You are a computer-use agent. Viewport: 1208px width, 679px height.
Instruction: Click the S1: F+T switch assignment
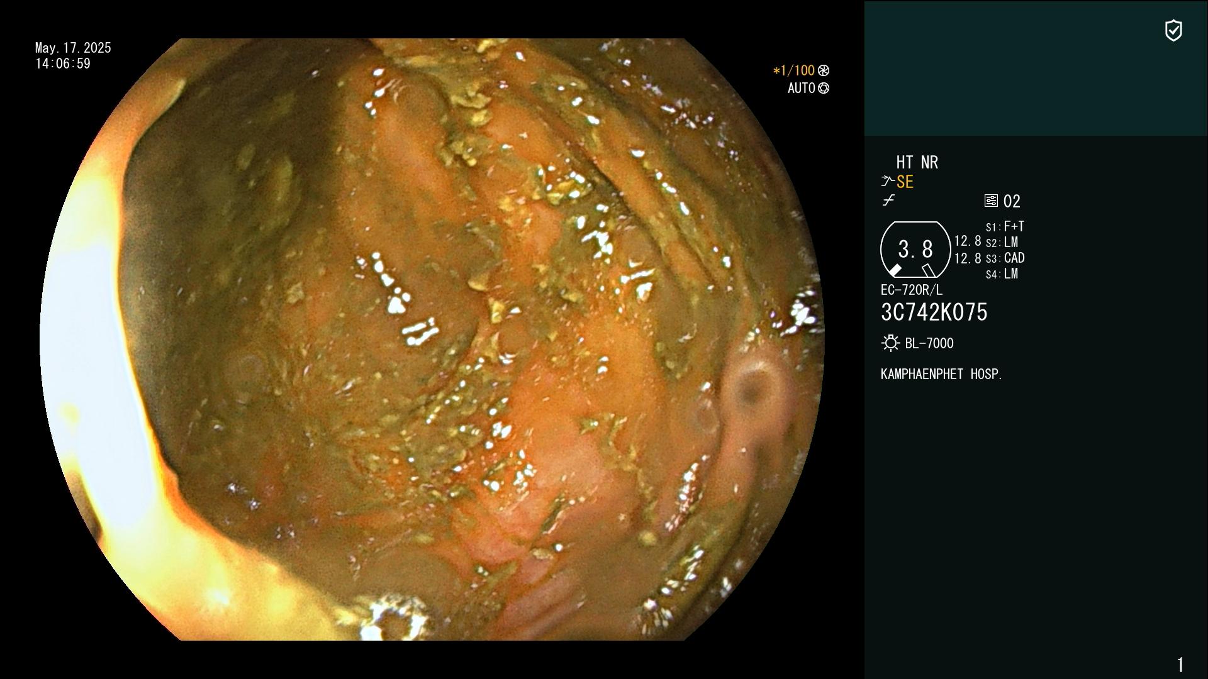(1005, 226)
